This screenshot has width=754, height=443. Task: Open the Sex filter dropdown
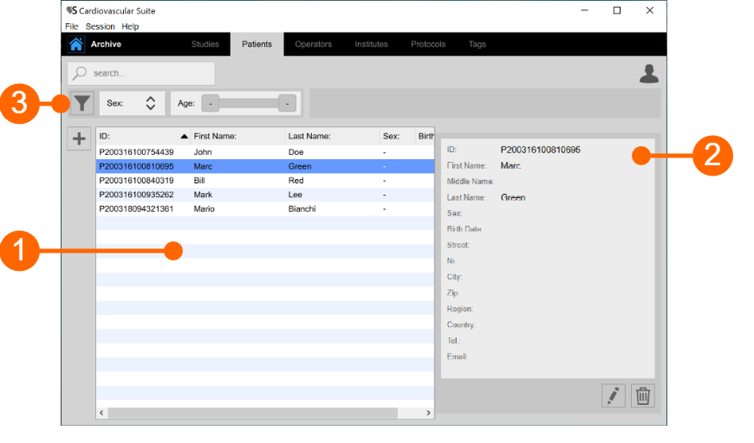(x=150, y=103)
